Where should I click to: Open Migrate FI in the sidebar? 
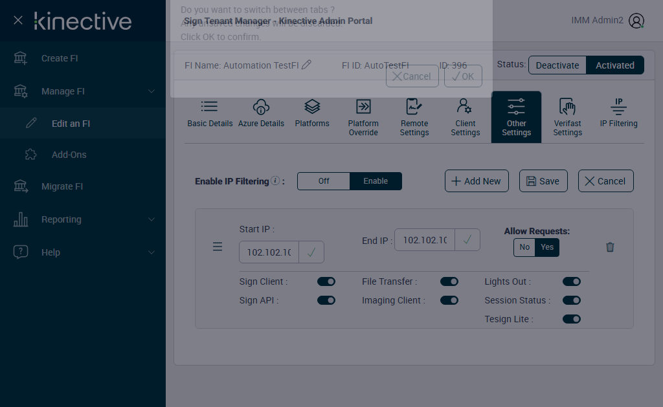tap(83, 186)
